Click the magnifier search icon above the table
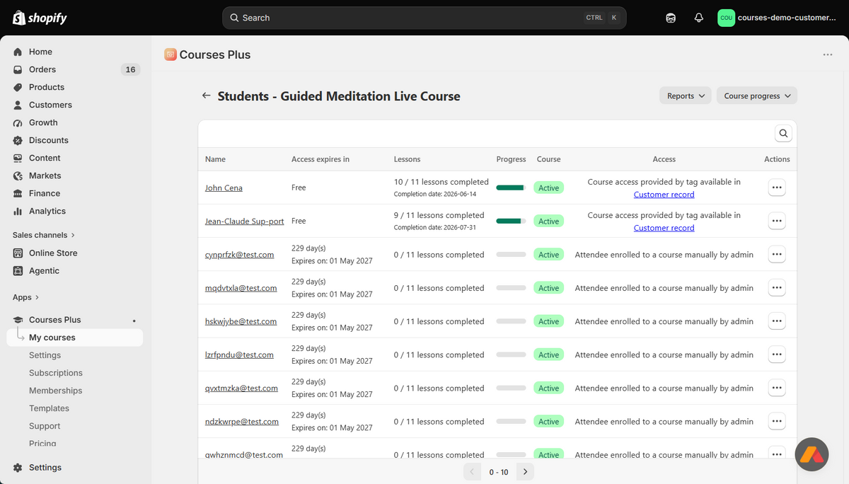This screenshot has height=484, width=849. point(783,133)
